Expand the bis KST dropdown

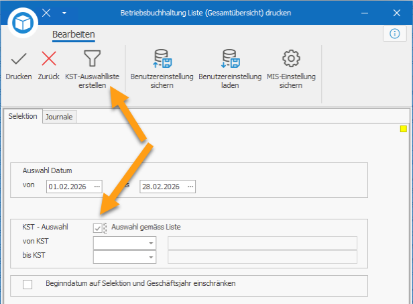(151, 257)
